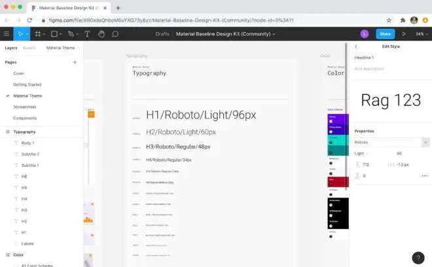
Task: Select the H5 text layer
Action: [x=24, y=188]
